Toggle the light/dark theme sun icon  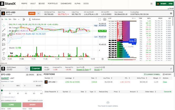coord(152,4)
